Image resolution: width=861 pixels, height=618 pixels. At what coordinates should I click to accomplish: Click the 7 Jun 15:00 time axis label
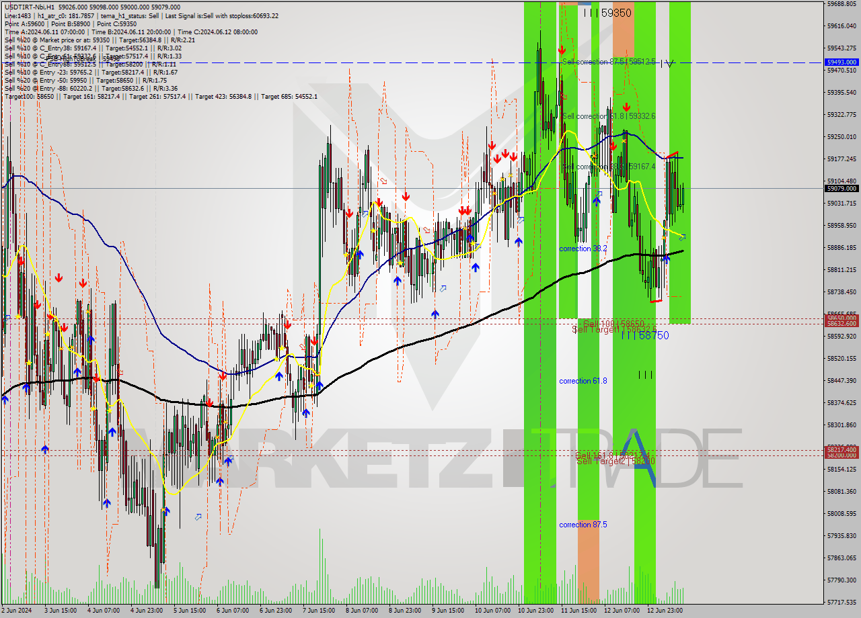tap(319, 611)
